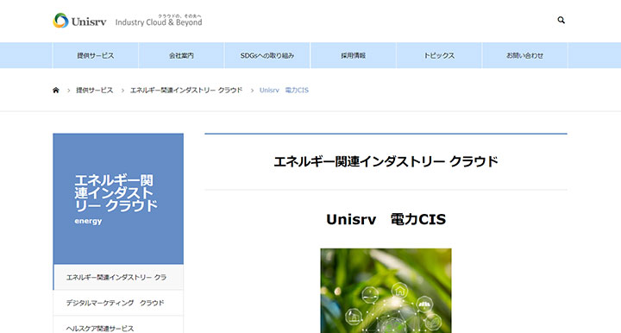Click エネルギー関連インダストリー クラウド breadcrumb link

pos(186,91)
